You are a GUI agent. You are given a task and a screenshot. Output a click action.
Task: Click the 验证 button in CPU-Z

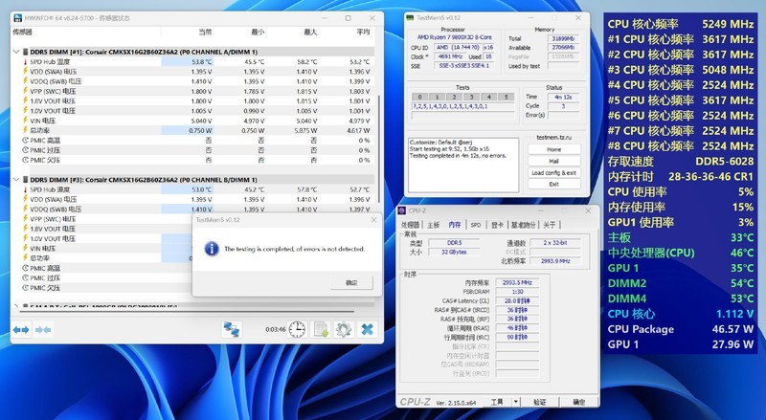(x=539, y=402)
